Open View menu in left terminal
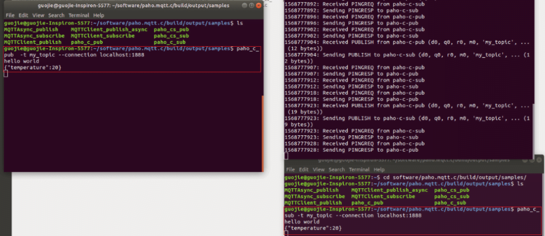545x236 pixels. click(38, 15)
